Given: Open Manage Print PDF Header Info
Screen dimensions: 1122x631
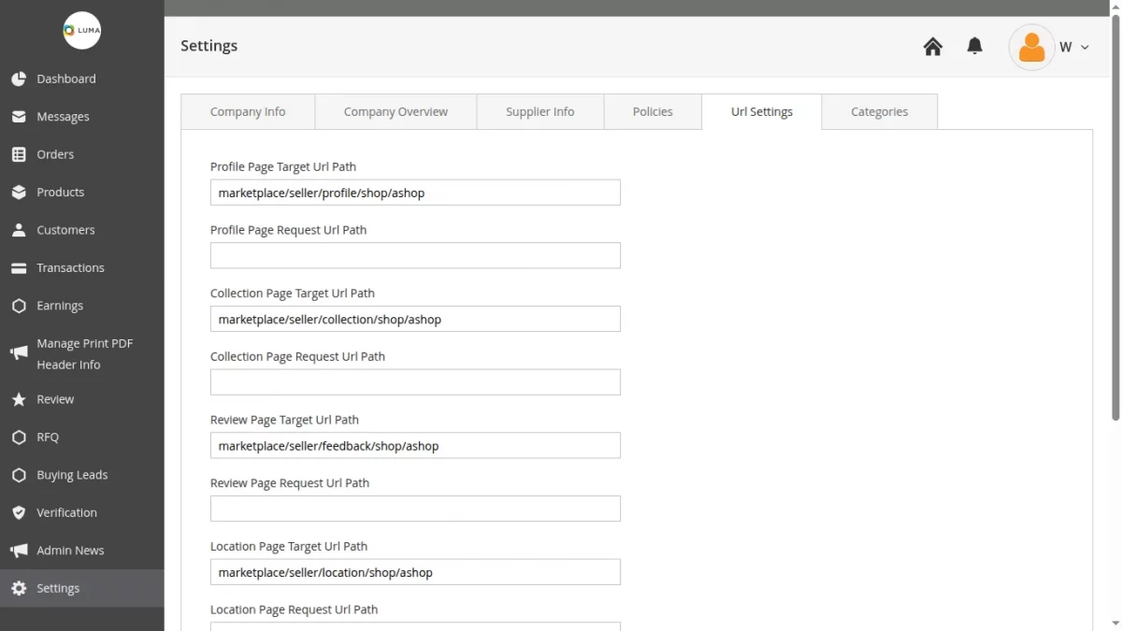Looking at the screenshot, I should [19, 353].
